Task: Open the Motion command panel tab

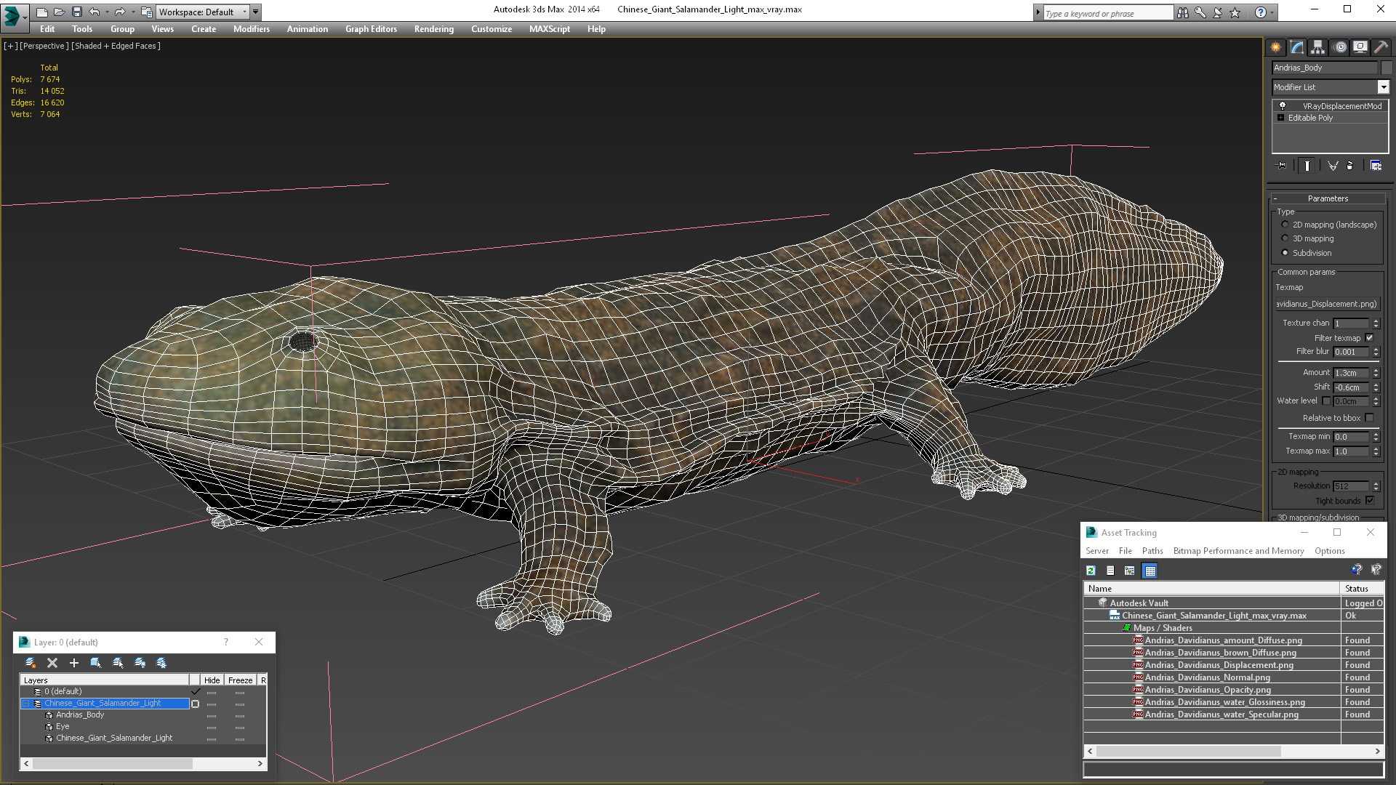Action: [x=1340, y=47]
